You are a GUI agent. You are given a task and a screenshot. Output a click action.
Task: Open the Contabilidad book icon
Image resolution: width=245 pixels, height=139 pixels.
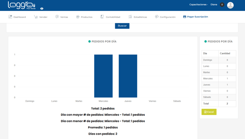(102, 16)
